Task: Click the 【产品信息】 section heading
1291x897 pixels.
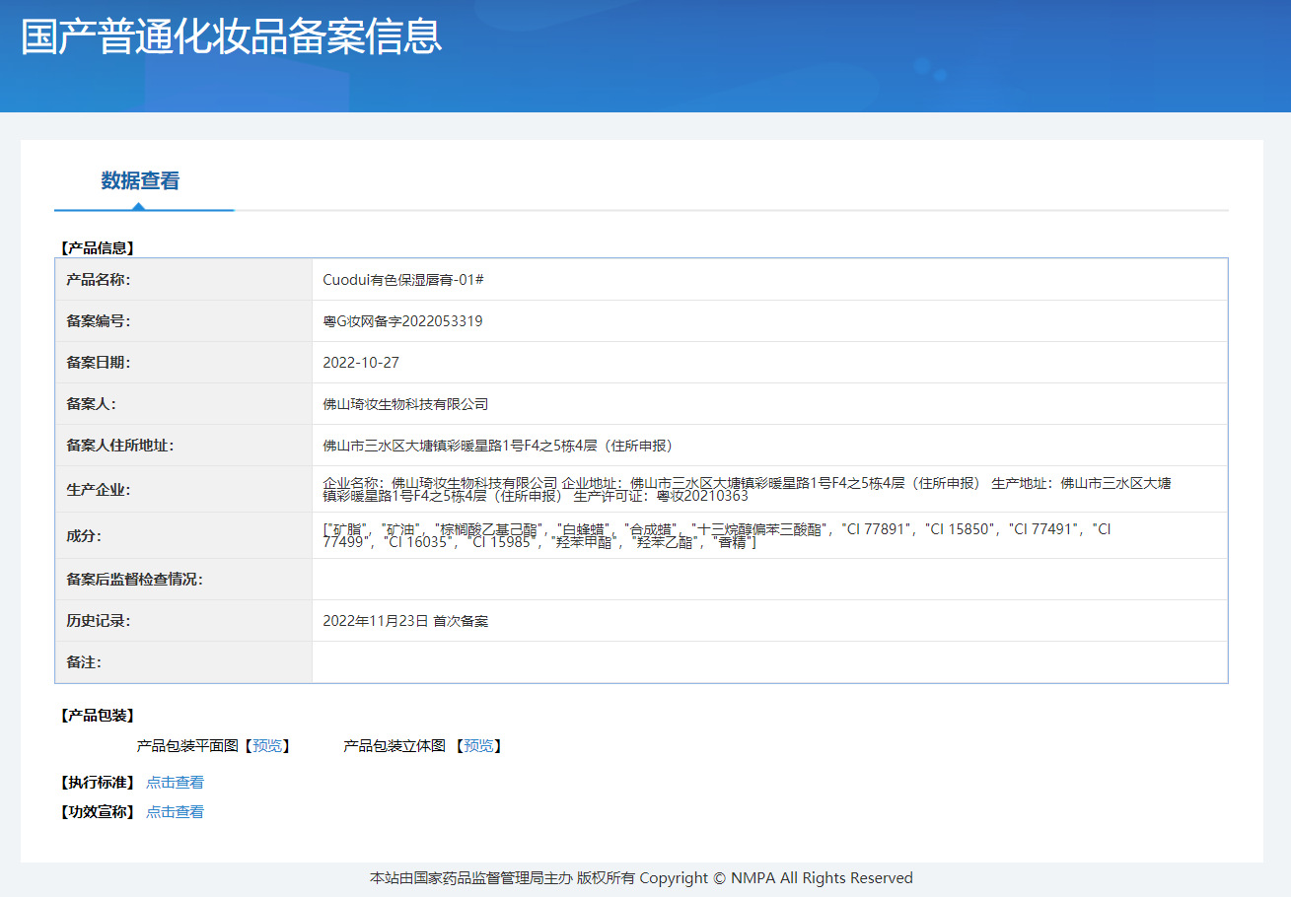Action: [96, 248]
